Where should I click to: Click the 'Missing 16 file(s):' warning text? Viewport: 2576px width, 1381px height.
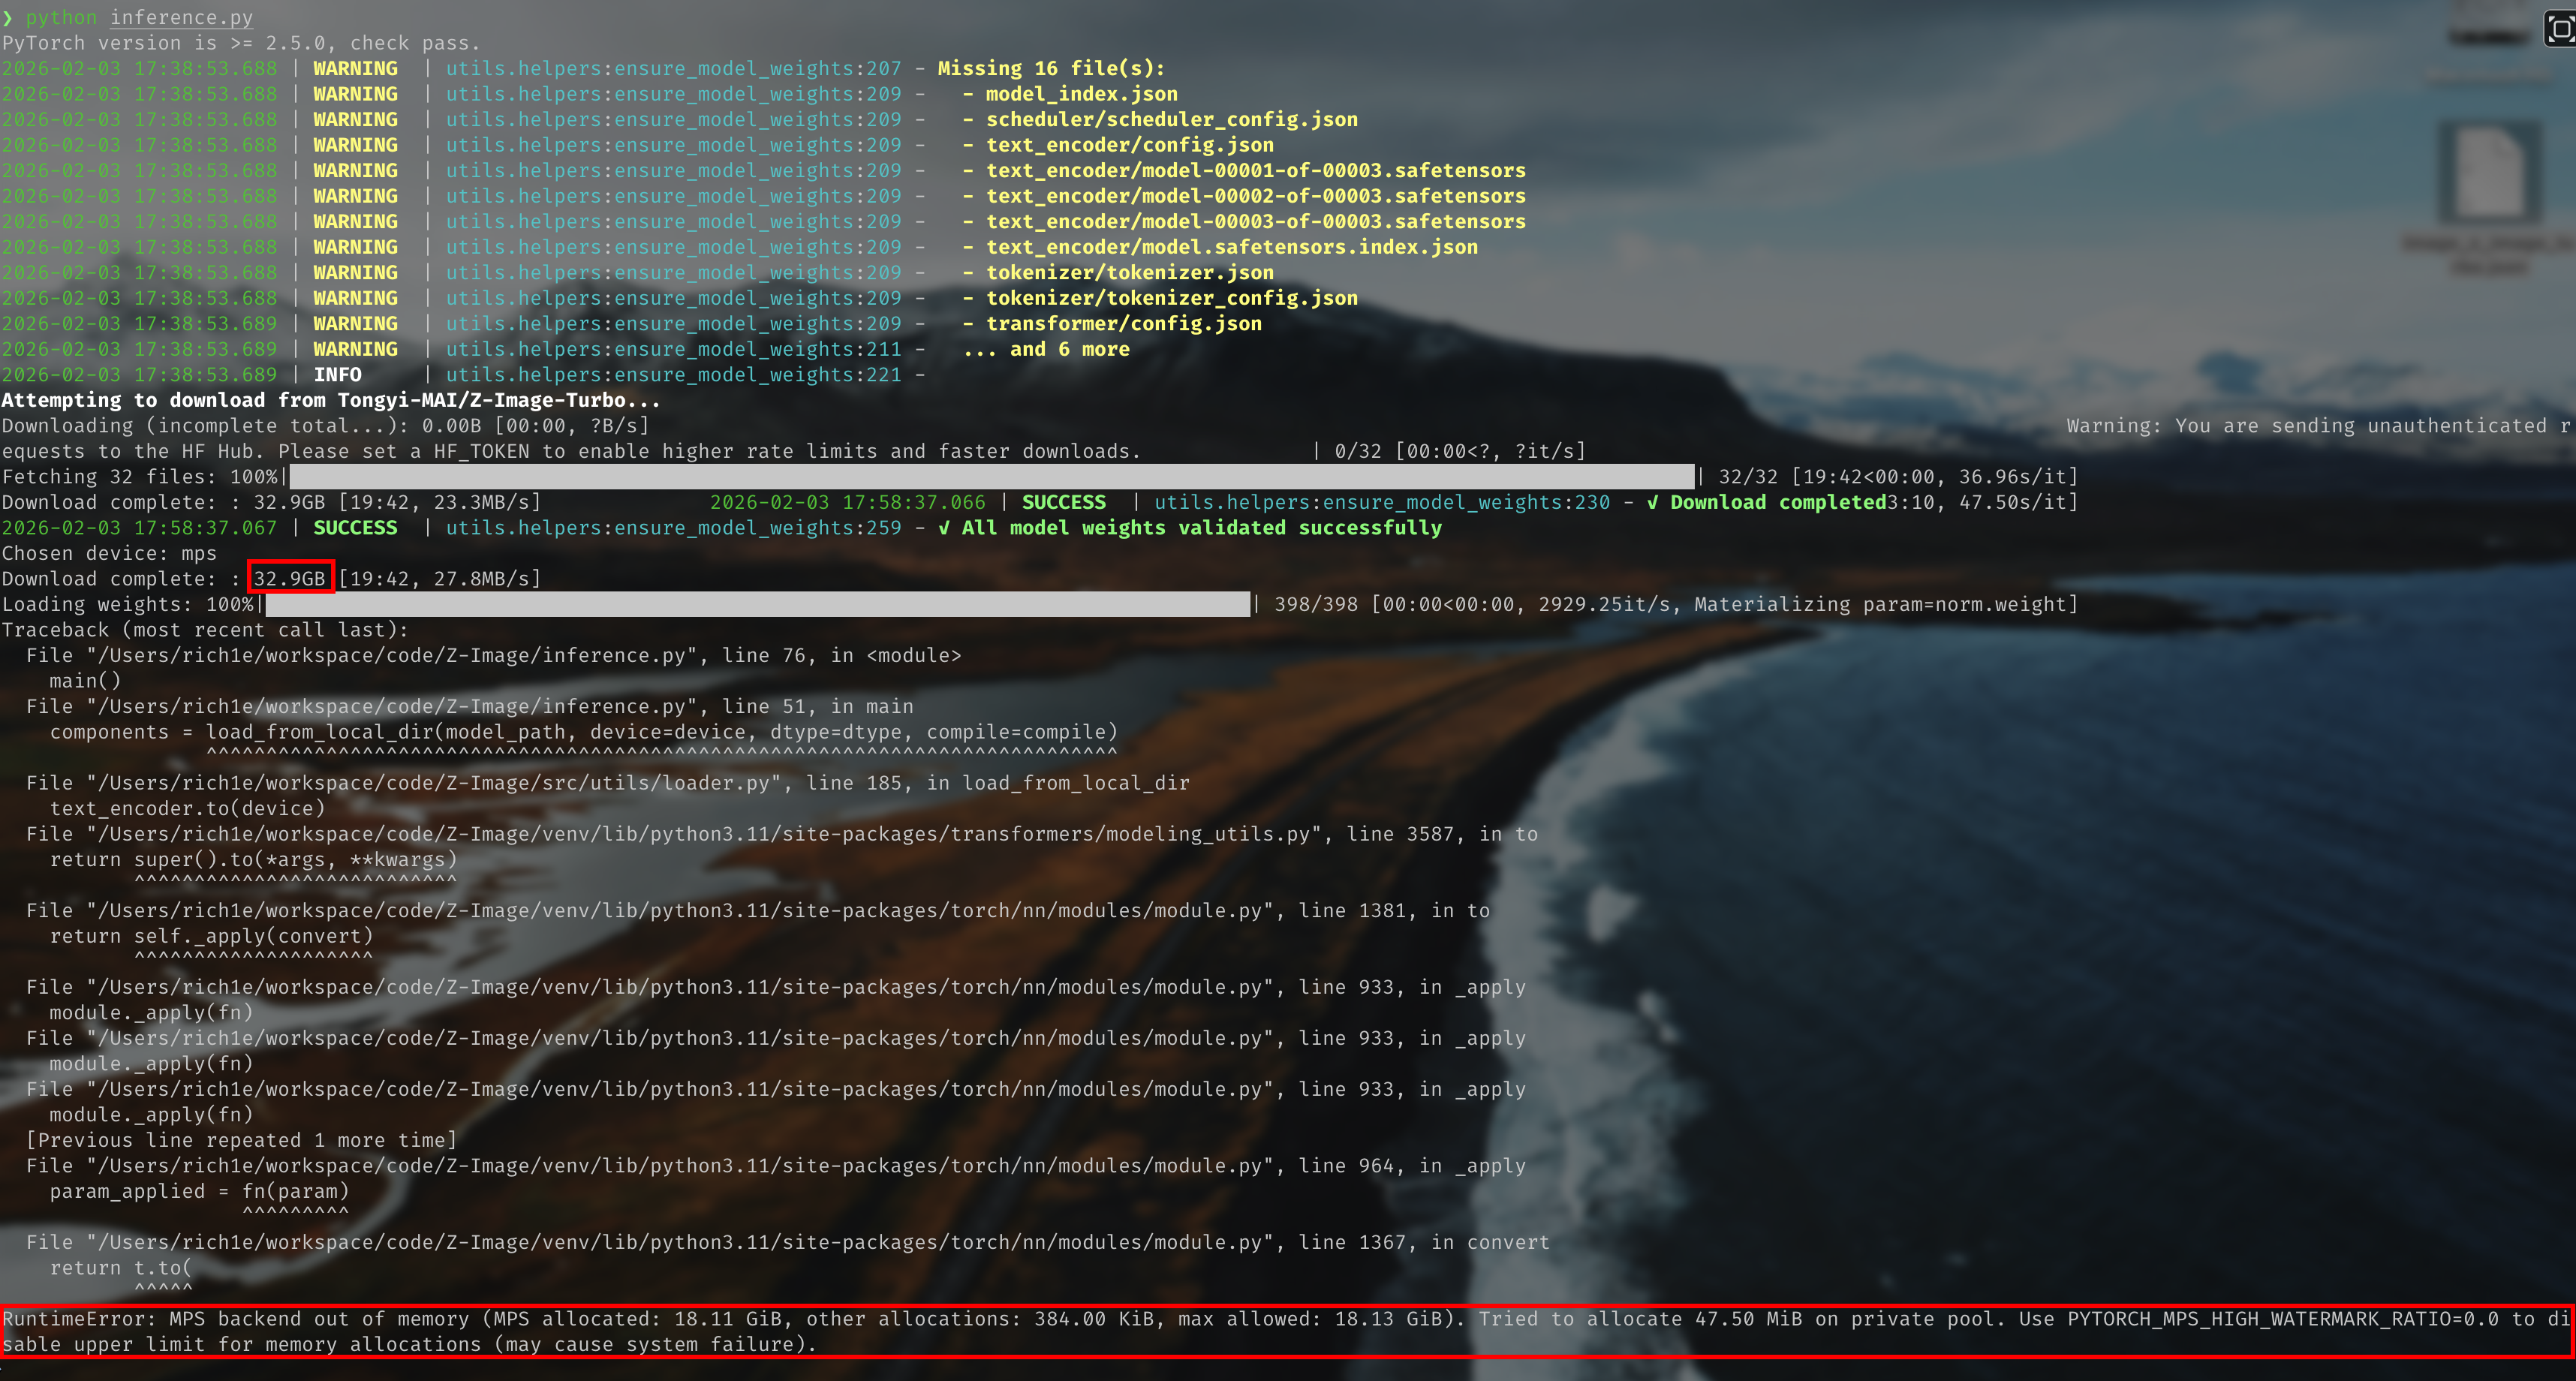click(x=1050, y=68)
